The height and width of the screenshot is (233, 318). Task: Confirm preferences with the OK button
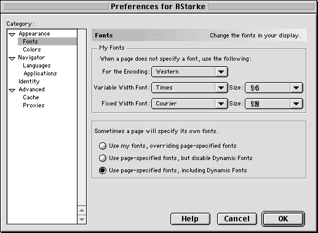tap(283, 219)
